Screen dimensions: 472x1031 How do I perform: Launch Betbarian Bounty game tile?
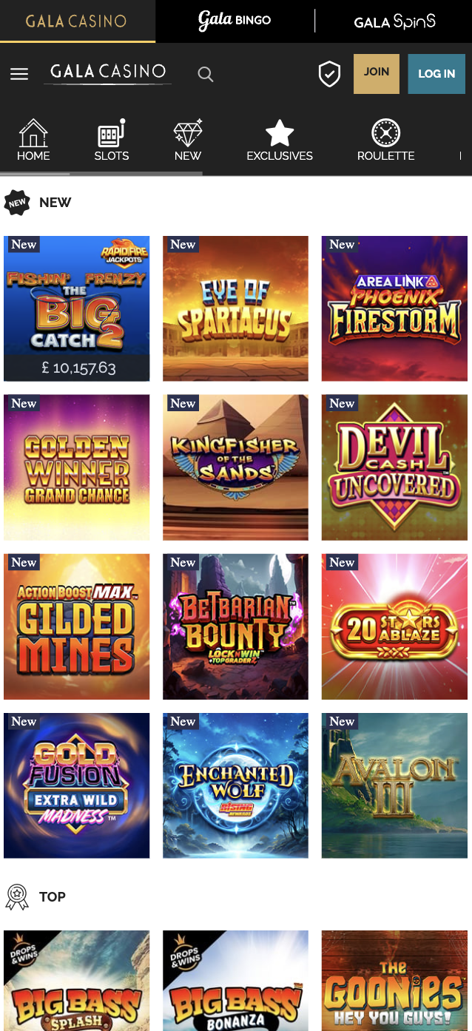click(235, 626)
